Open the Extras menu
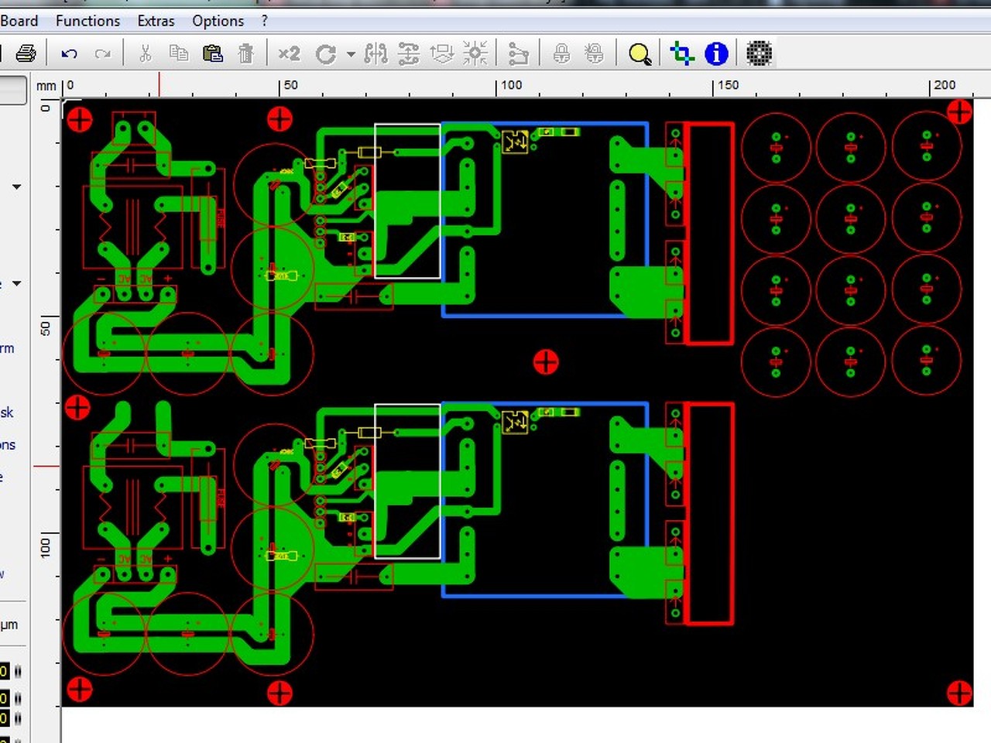The height and width of the screenshot is (743, 991). 156,21
